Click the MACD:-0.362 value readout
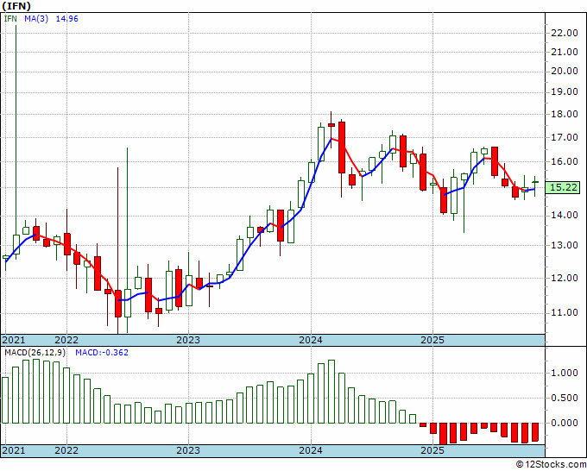The image size is (587, 471). coord(102,353)
